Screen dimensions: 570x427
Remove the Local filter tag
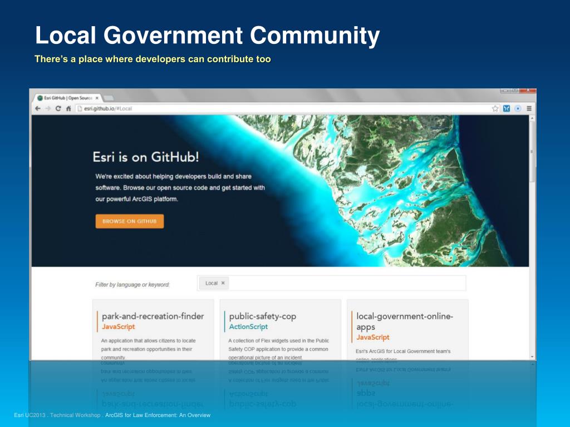click(223, 283)
